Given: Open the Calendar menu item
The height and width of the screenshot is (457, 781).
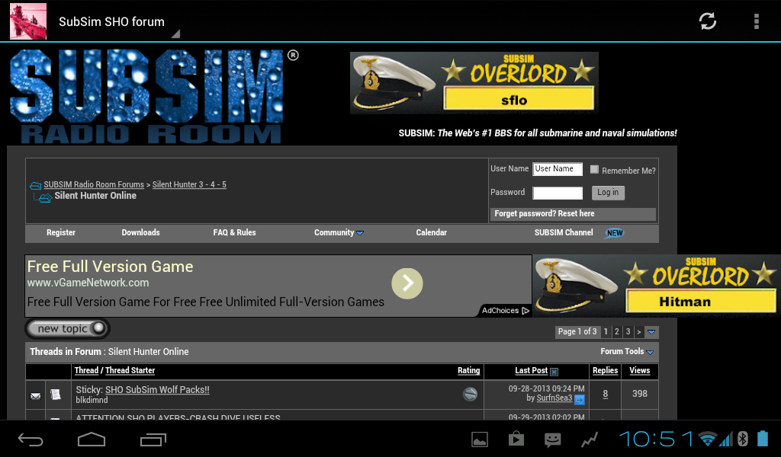Looking at the screenshot, I should pos(432,232).
